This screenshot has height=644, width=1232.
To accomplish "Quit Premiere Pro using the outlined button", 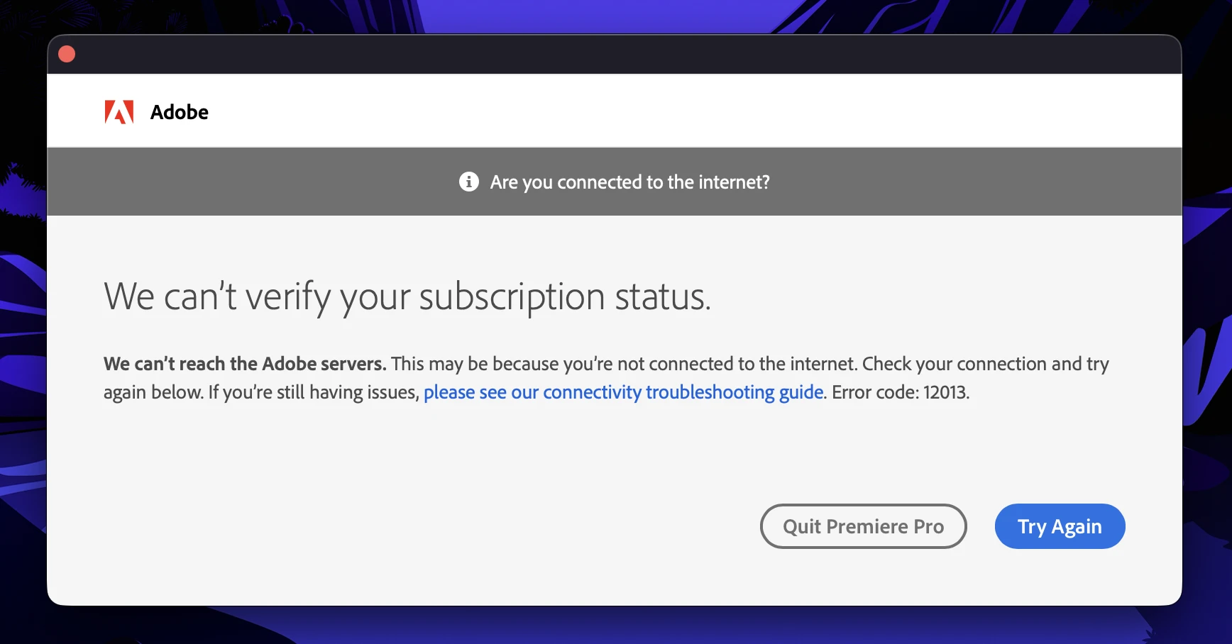I will tap(863, 526).
